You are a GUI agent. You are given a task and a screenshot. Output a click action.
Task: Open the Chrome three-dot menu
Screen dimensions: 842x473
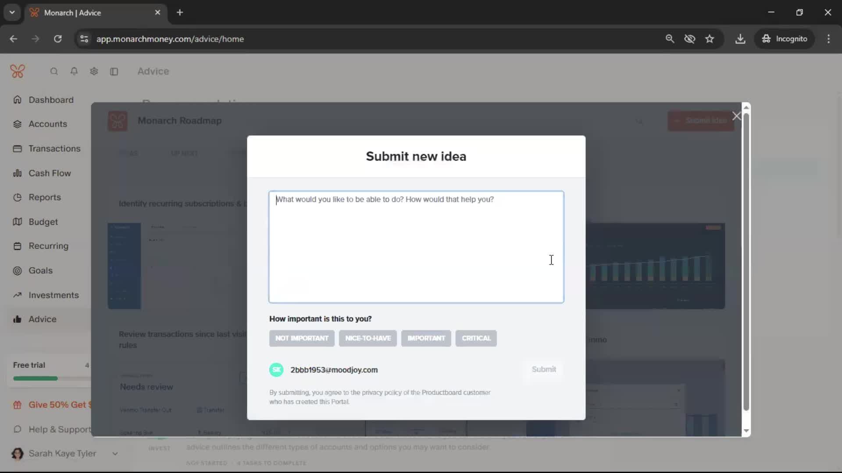pyautogui.click(x=828, y=39)
